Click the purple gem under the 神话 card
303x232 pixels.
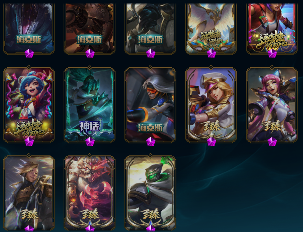(90, 141)
